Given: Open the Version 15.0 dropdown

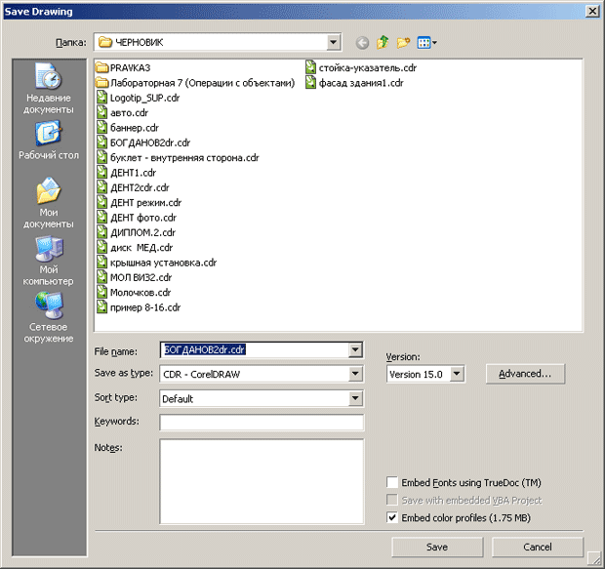Looking at the screenshot, I should 457,374.
